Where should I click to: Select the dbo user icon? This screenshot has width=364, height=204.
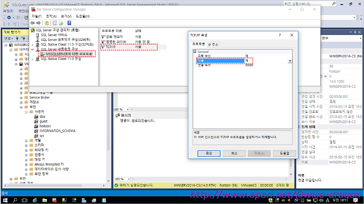pos(36,116)
